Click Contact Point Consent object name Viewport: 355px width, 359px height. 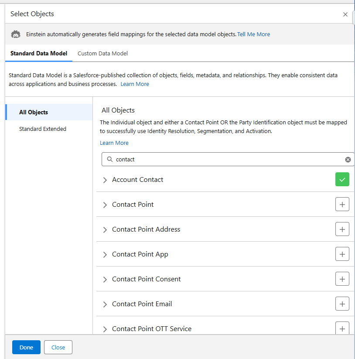[146, 279]
